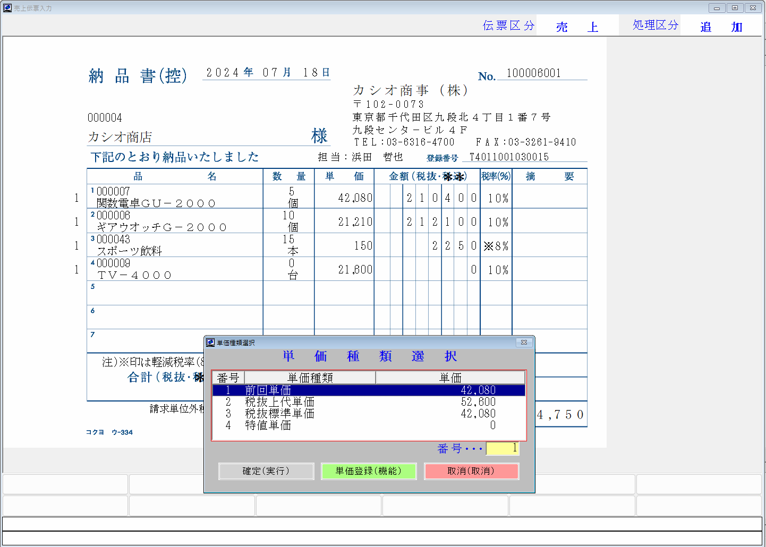Select the 前回単価 row in price list
This screenshot has height=547, width=766.
[369, 390]
